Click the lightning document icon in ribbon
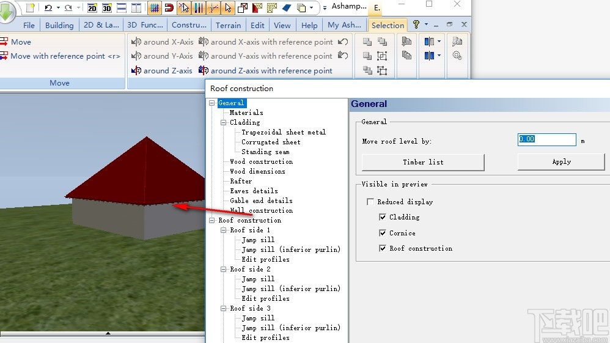Image resolution: width=610 pixels, height=343 pixels. click(457, 41)
